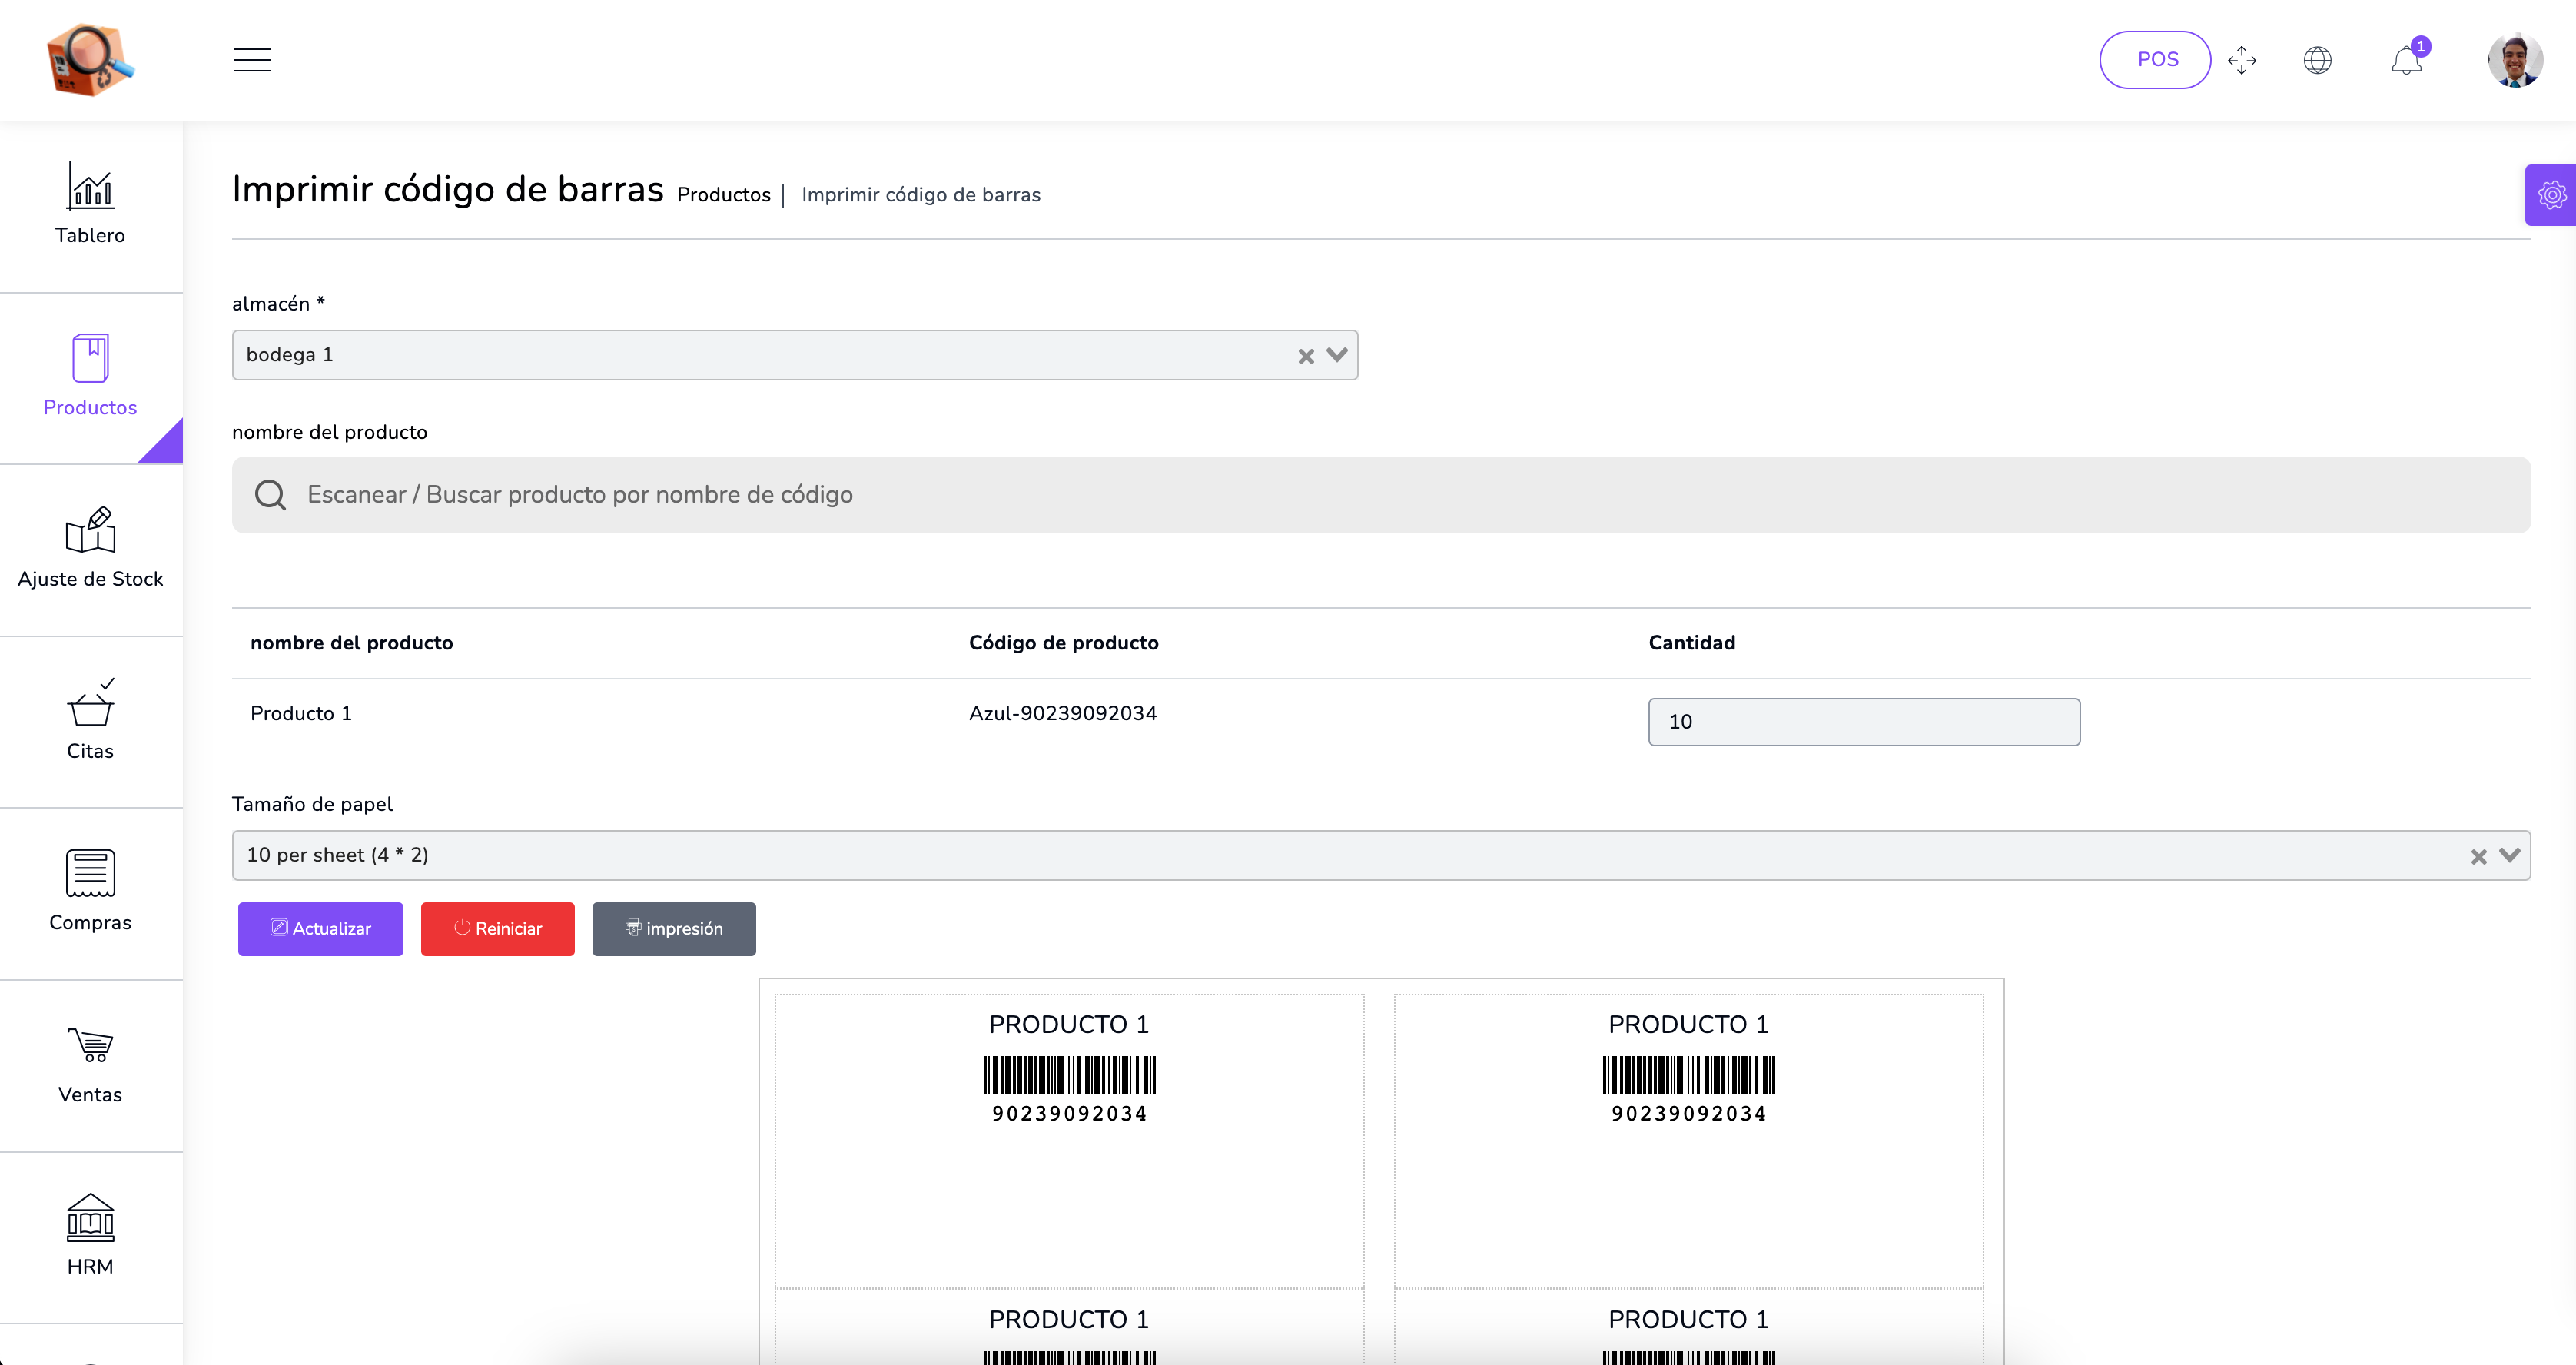Open the Ventas sidebar item
Viewport: 2576px width, 1365px height.
[90, 1064]
